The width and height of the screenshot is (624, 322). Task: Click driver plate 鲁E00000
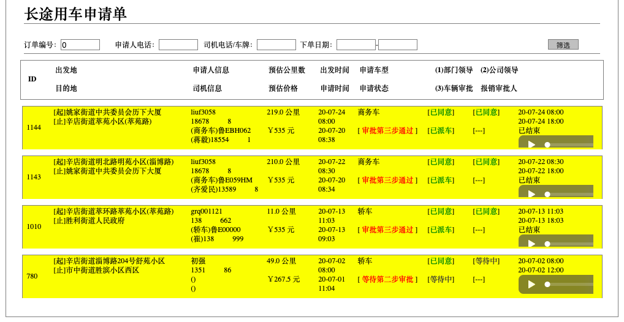[x=226, y=230]
